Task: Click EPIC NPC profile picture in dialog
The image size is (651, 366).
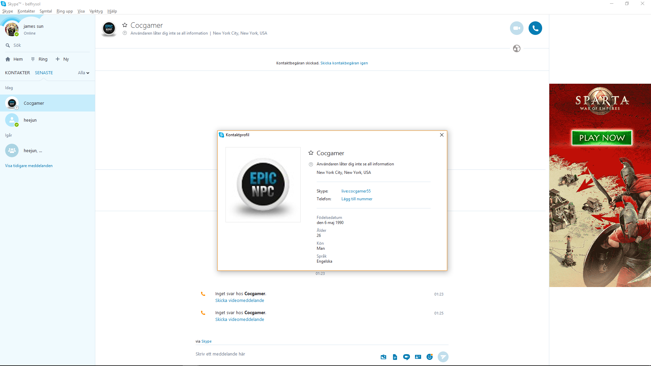Action: point(263,185)
